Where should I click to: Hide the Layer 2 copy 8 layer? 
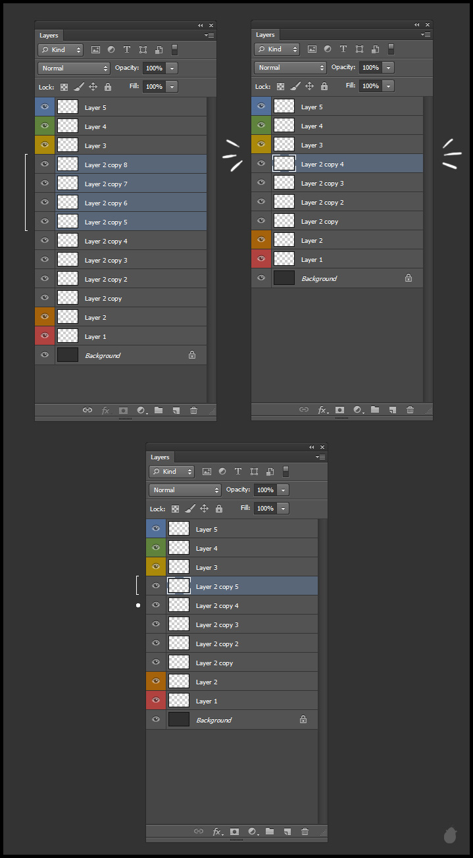point(45,164)
